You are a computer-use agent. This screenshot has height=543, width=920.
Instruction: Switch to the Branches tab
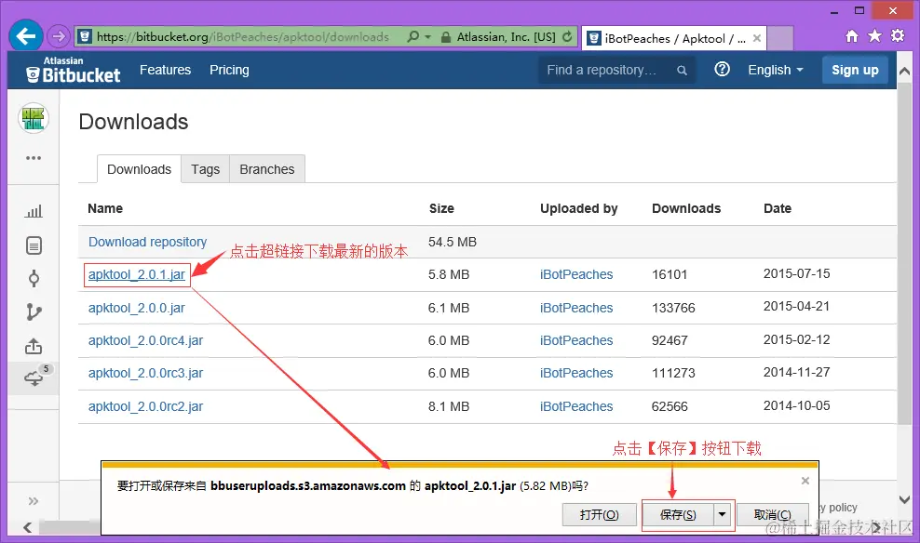pos(267,169)
